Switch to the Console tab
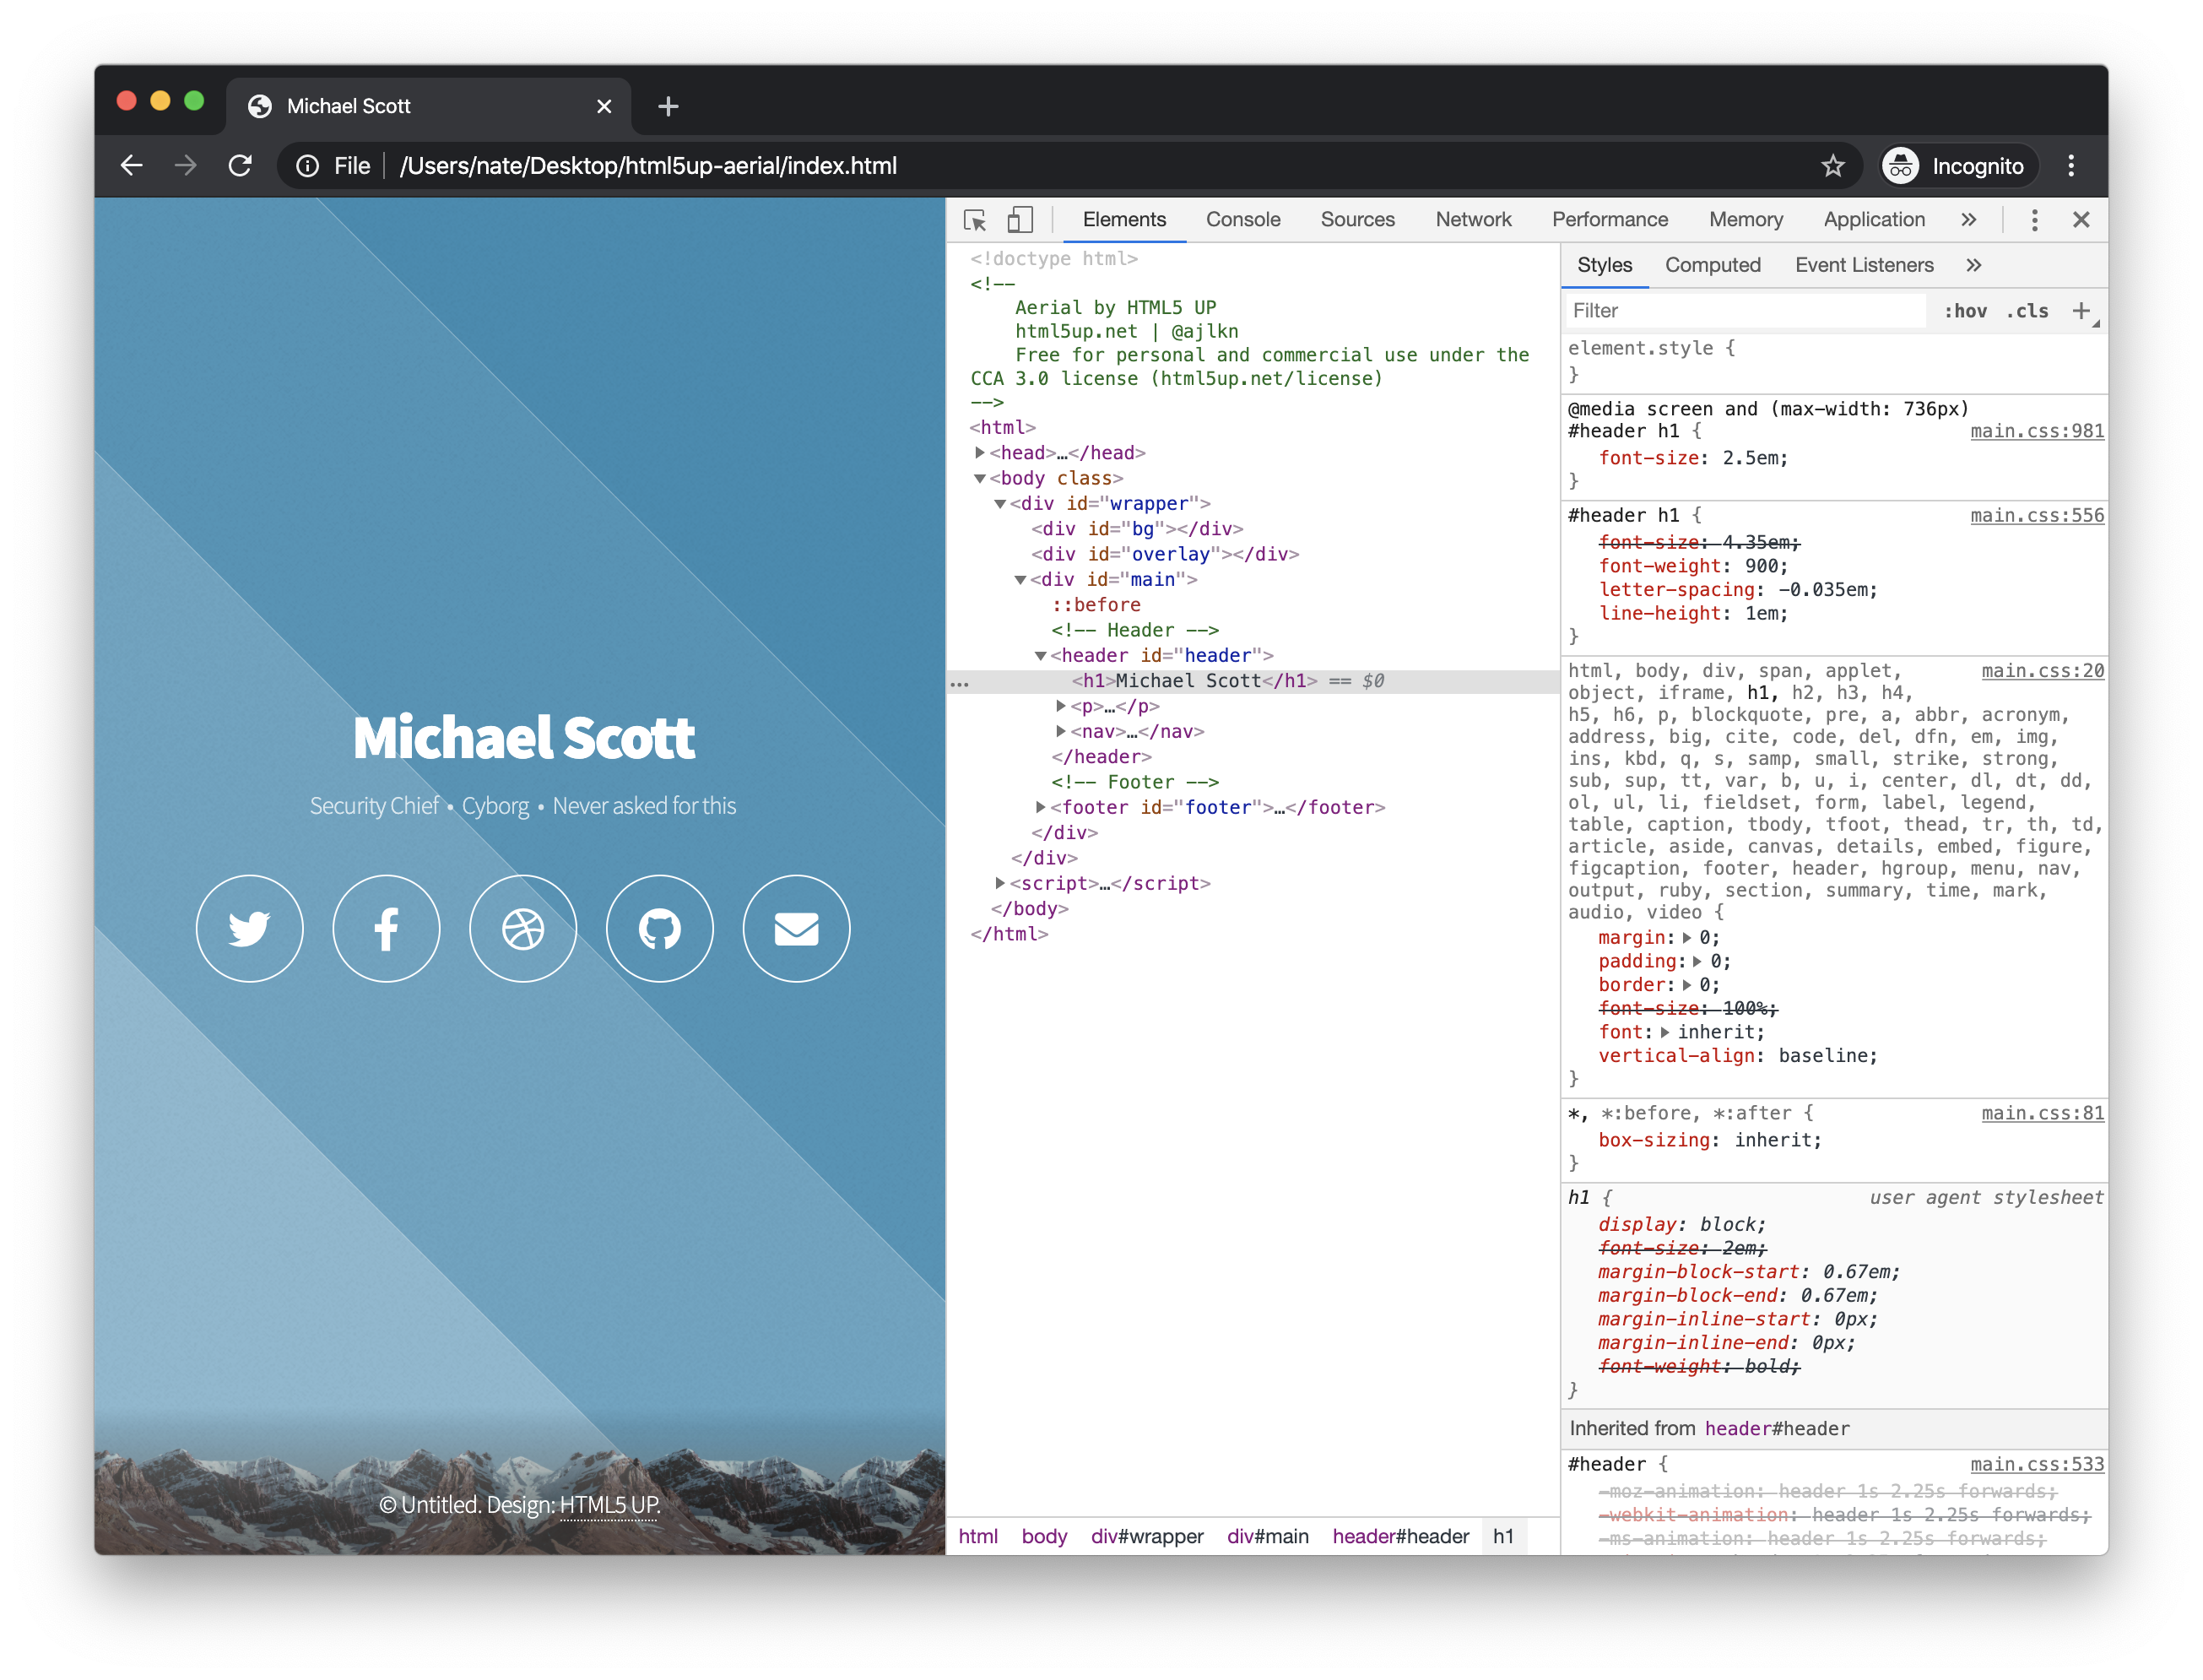 click(x=1242, y=220)
